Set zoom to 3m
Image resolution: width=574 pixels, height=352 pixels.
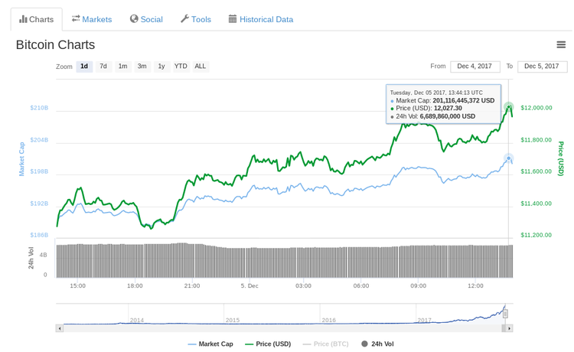coord(142,67)
